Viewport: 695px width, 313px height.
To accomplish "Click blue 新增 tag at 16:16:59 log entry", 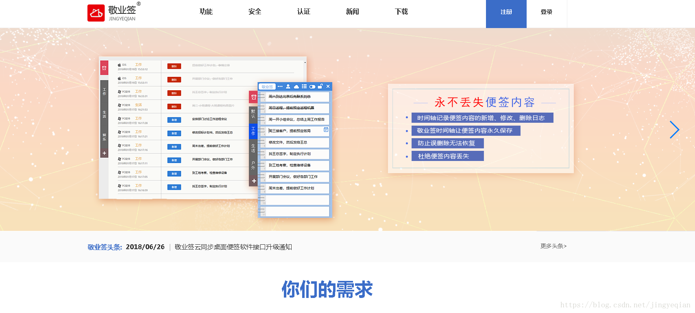I will 174,187.
